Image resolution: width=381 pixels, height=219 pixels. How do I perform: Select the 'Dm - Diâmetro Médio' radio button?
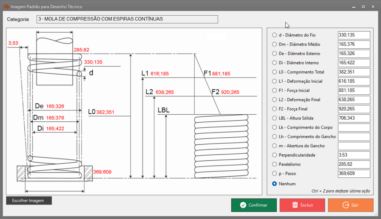coord(275,45)
